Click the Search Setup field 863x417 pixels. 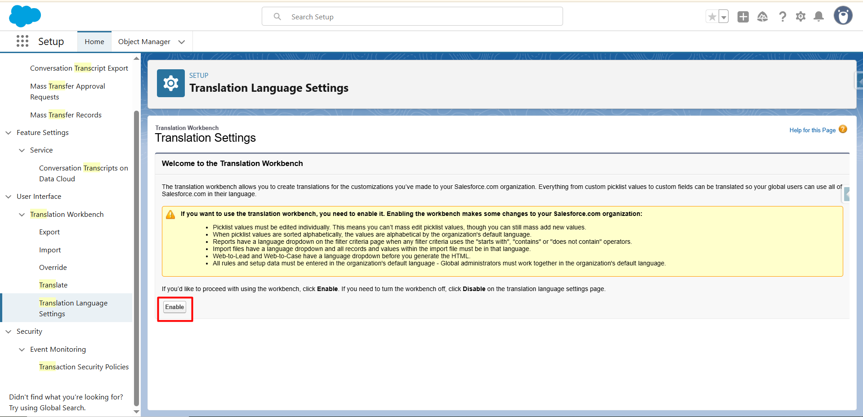pos(411,17)
